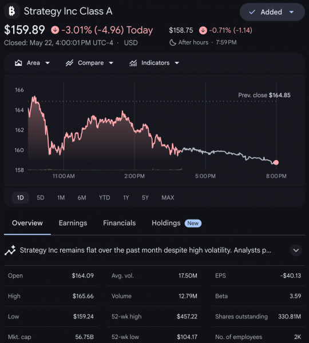Select the 1D time range
The height and width of the screenshot is (343, 309).
[x=21, y=198]
